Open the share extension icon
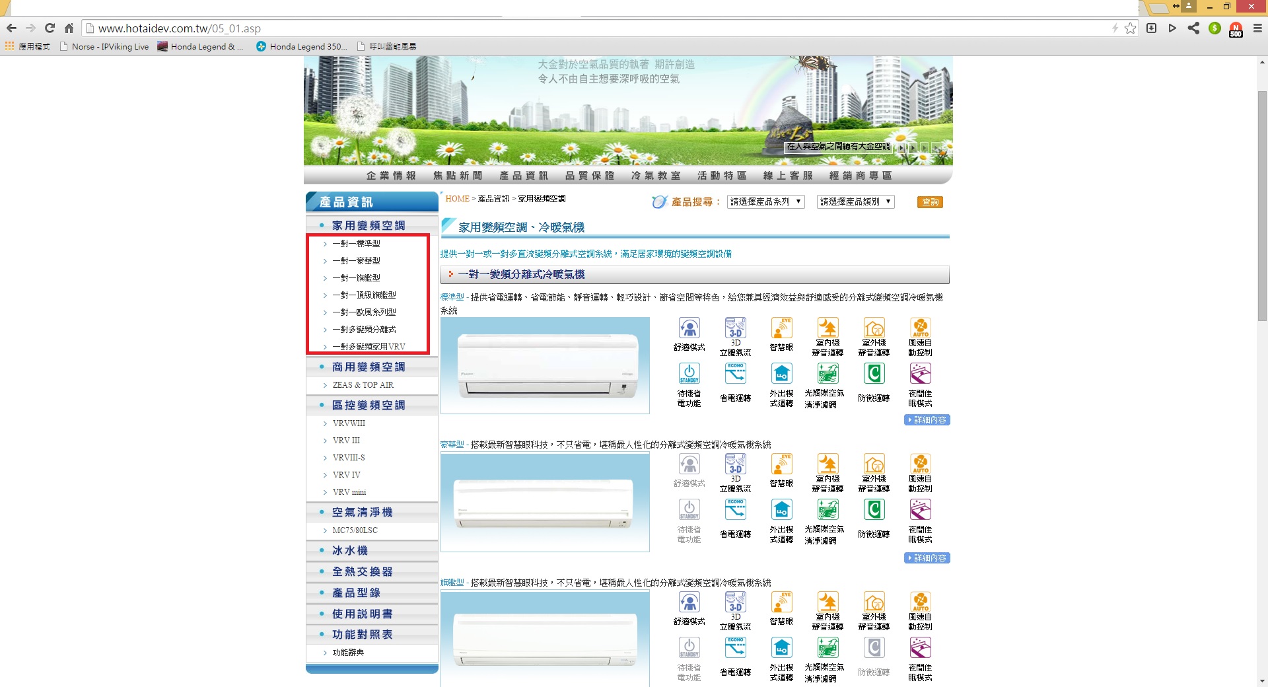Viewport: 1268px width, 687px height. [1193, 28]
